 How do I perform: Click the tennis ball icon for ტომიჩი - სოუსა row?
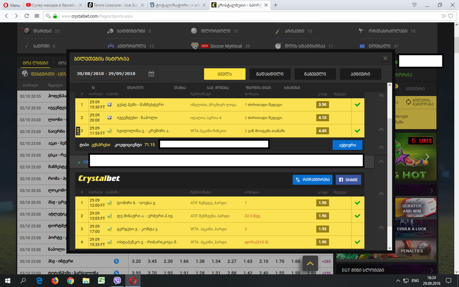pyautogui.click(x=109, y=202)
